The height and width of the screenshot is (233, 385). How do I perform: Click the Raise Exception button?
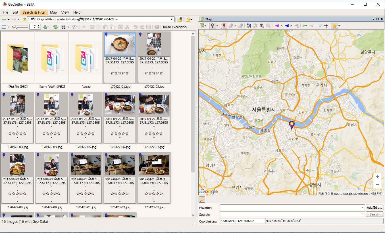coord(175,27)
